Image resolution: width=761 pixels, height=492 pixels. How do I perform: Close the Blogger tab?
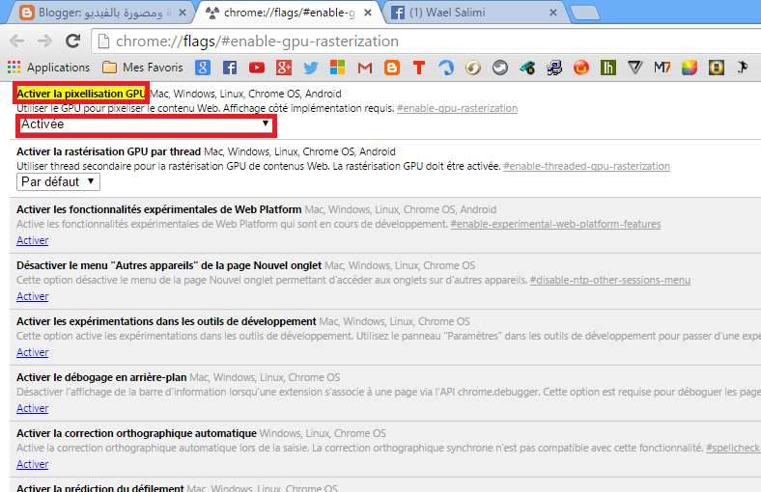click(183, 13)
